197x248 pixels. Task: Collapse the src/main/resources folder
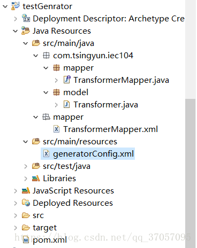click(x=26, y=142)
